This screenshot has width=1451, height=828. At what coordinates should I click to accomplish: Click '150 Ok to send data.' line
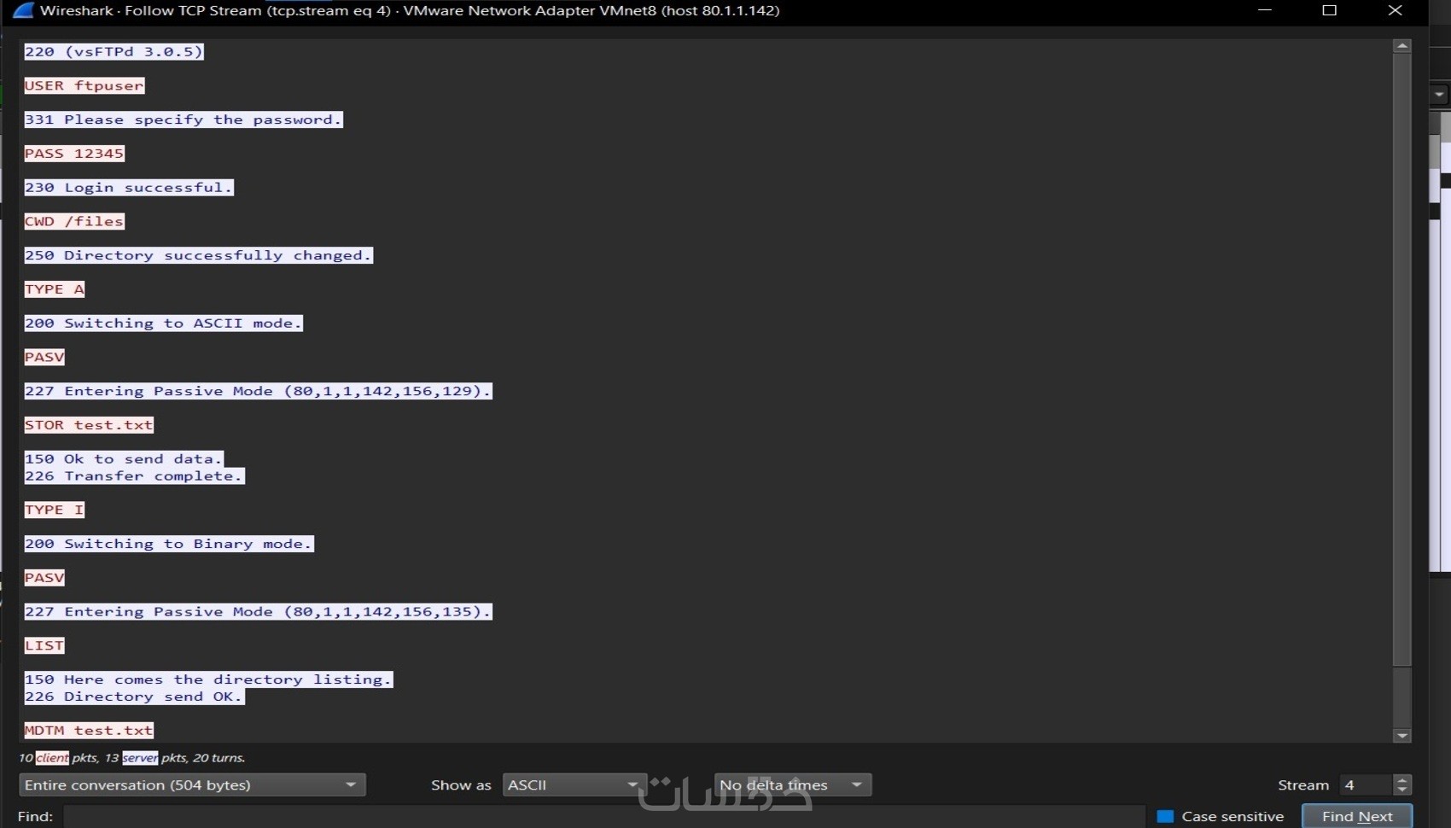click(x=124, y=459)
